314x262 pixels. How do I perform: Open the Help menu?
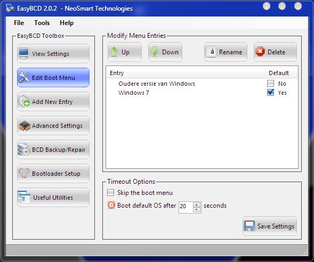[x=67, y=23]
